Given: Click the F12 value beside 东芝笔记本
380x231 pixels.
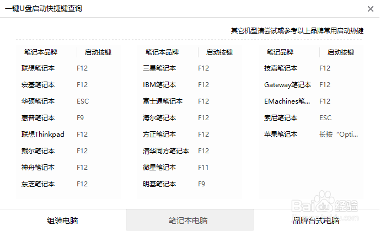Looking at the screenshot, I should pyautogui.click(x=82, y=184).
